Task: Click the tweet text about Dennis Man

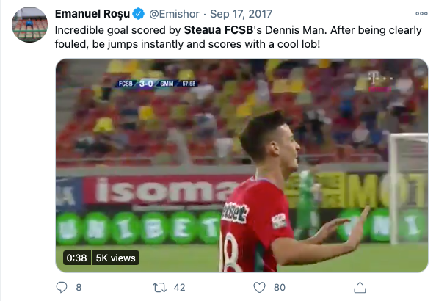Action: (x=238, y=37)
